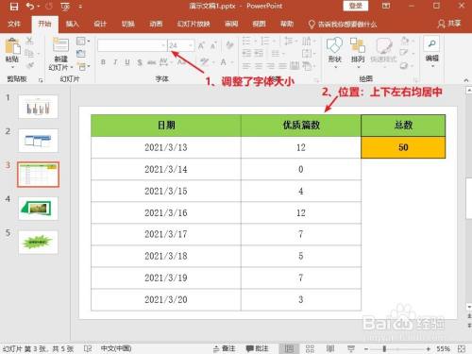Click the Line Spacing icon
The width and height of the screenshot is (472, 354).
(x=288, y=41)
